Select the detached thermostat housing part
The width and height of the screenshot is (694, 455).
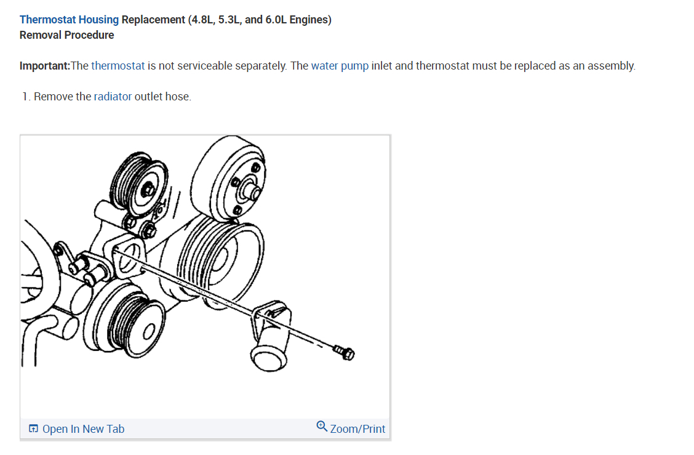pyautogui.click(x=271, y=336)
